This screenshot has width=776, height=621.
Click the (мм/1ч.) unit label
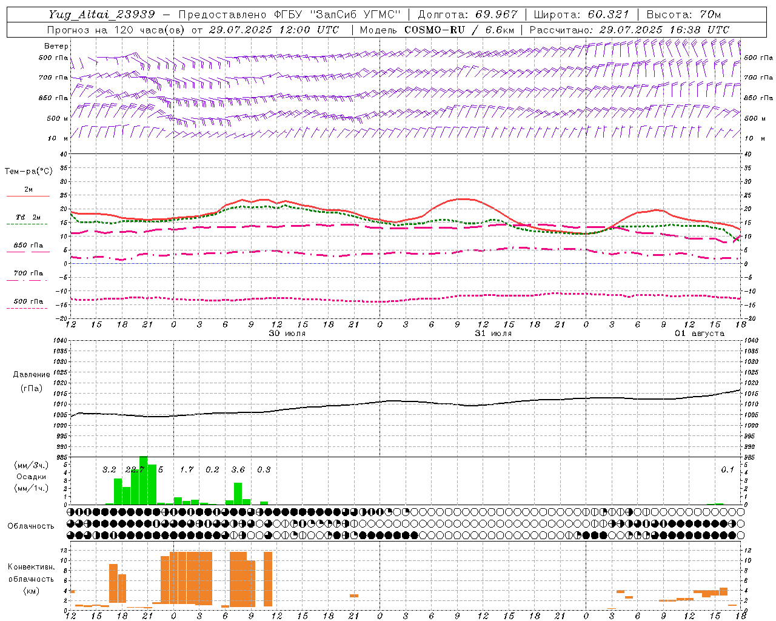pyautogui.click(x=31, y=488)
